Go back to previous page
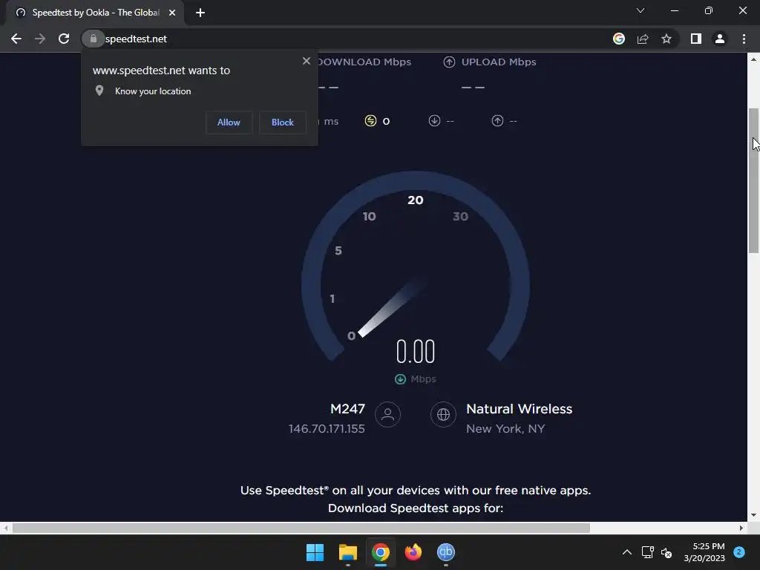This screenshot has height=570, width=760. [16, 39]
